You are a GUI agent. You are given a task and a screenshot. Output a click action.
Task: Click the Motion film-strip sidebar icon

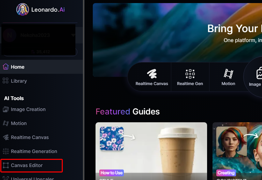tap(6, 123)
